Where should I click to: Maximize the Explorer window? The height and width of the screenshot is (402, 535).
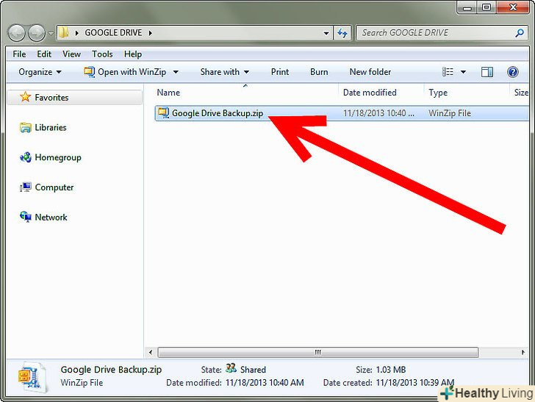coord(486,8)
